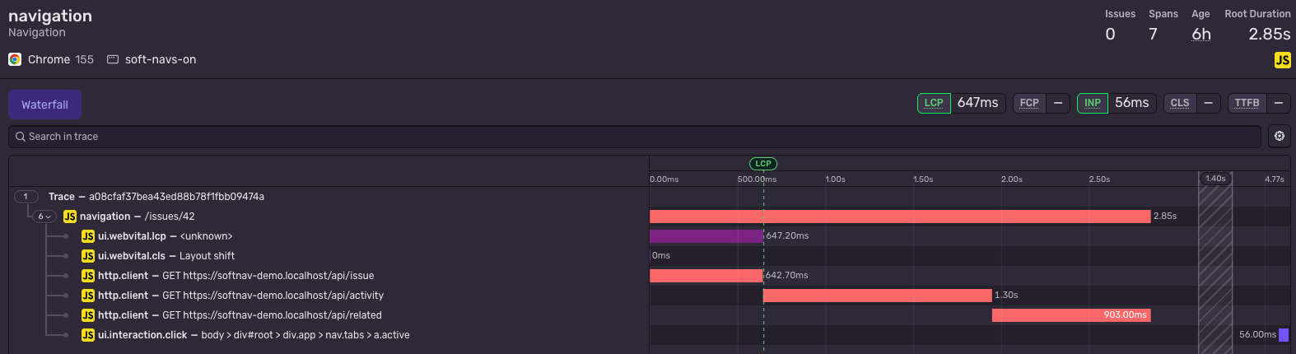Click the INP web vital badge
Viewport: 1296px width, 354px height.
(x=1093, y=103)
